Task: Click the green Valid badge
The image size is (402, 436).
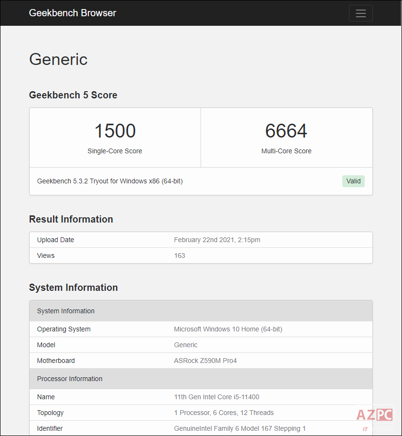Action: pos(353,181)
